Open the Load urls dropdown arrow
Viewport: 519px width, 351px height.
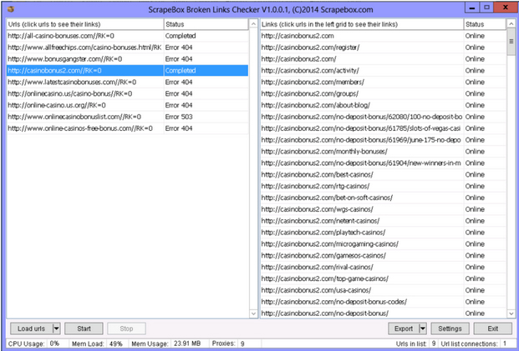tap(57, 328)
